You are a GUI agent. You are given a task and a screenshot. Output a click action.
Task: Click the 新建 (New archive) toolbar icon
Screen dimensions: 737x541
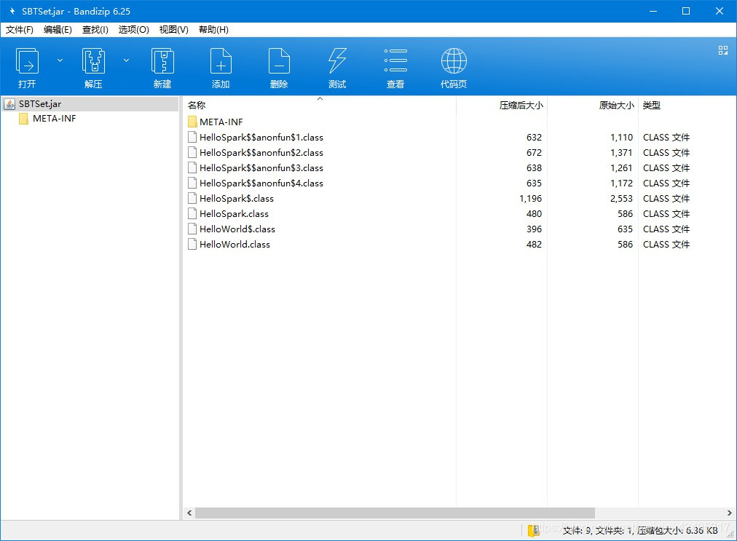(x=162, y=61)
